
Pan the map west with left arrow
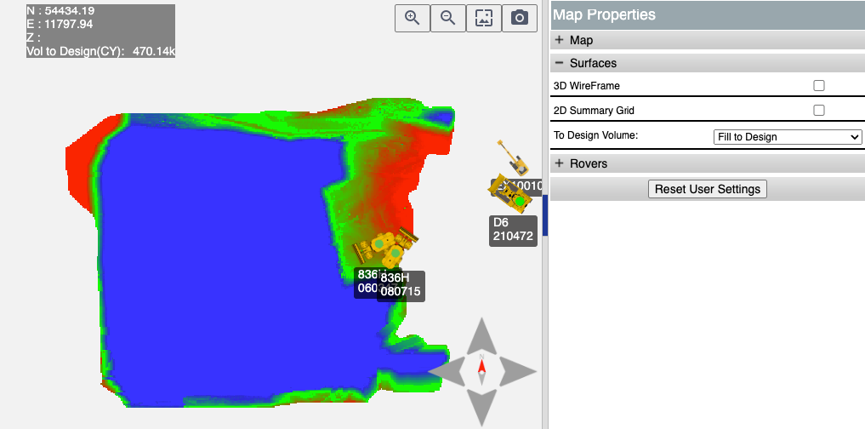pos(447,372)
